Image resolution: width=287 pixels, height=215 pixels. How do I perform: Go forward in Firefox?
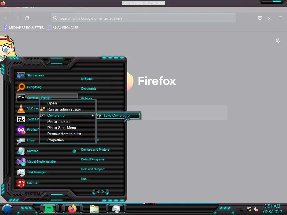(17, 18)
